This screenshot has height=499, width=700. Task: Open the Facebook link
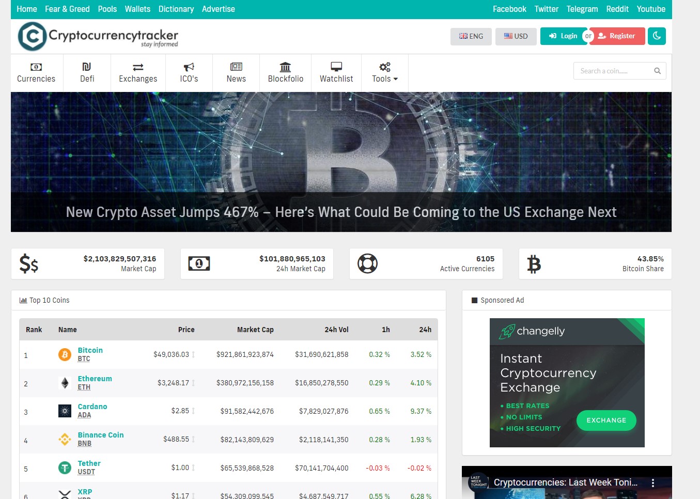509,9
